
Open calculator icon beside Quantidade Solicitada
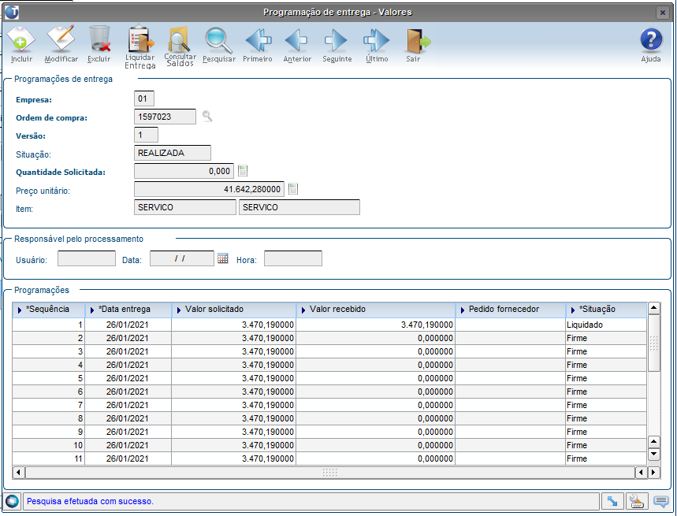point(243,171)
